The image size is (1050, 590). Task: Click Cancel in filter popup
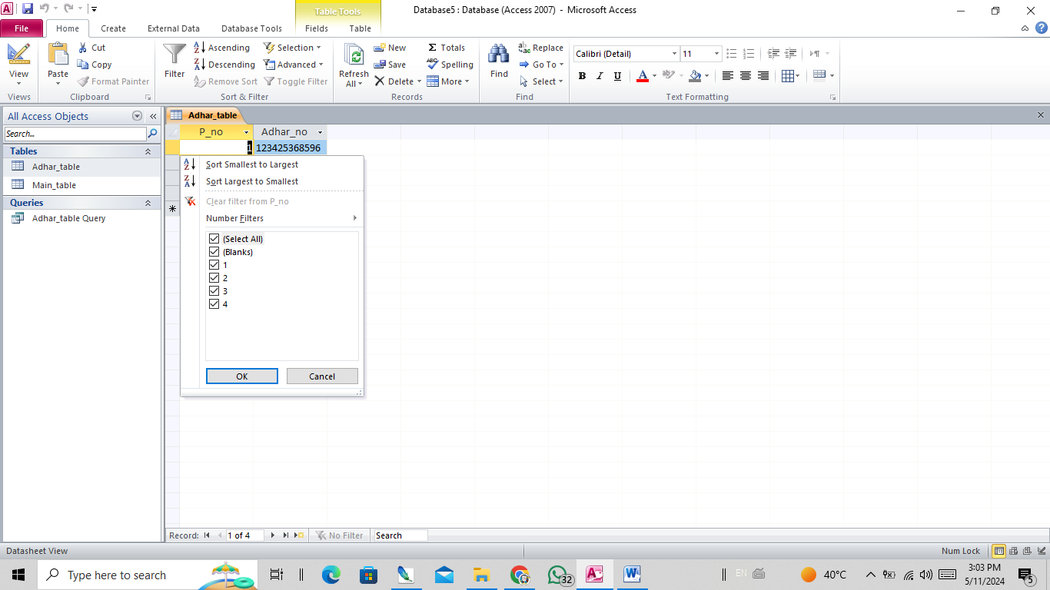coord(322,376)
